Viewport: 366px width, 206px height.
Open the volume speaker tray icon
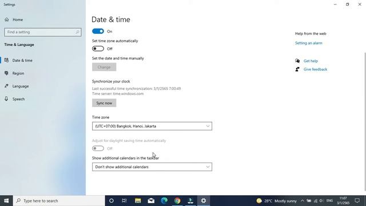click(x=321, y=201)
